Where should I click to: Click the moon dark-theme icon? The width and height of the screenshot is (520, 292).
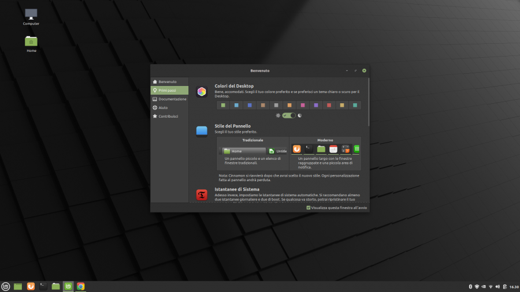[300, 115]
